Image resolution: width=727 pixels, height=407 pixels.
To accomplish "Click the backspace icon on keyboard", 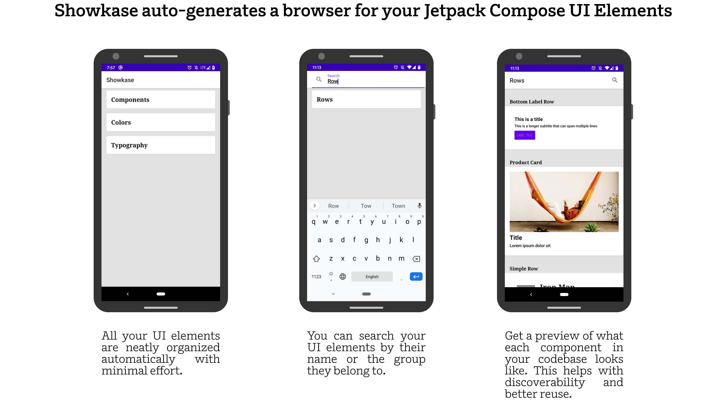I will pos(416,258).
